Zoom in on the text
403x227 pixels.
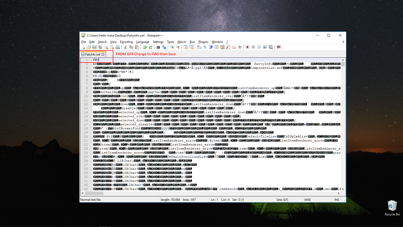pos(172,47)
